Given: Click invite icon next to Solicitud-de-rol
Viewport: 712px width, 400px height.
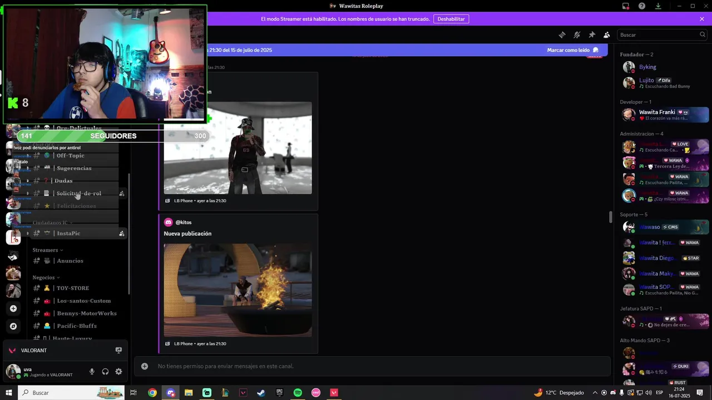Looking at the screenshot, I should 121,193.
